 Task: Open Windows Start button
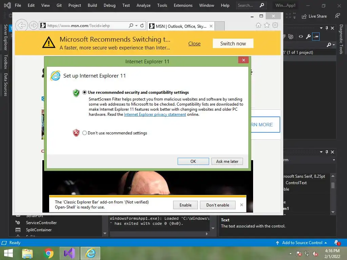coord(8,253)
